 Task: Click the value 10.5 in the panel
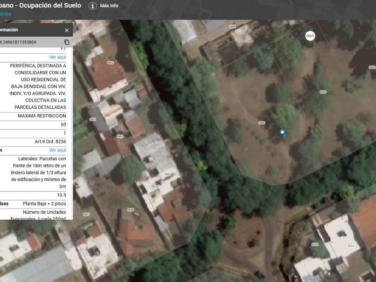coord(62,195)
